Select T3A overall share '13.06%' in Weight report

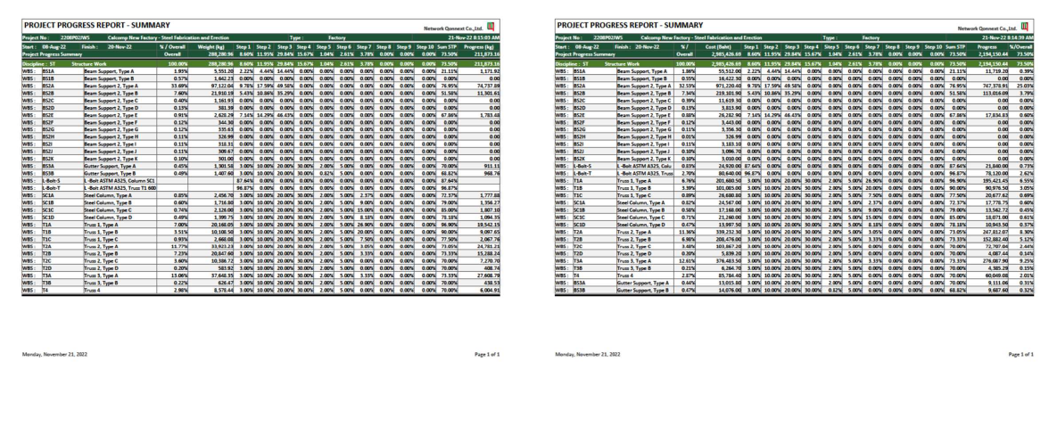[x=180, y=275]
